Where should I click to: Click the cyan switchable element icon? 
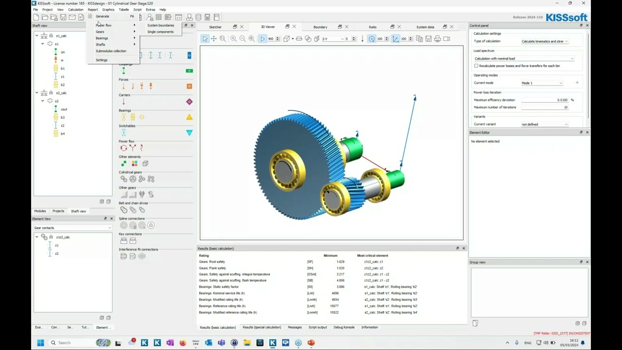coord(123,133)
